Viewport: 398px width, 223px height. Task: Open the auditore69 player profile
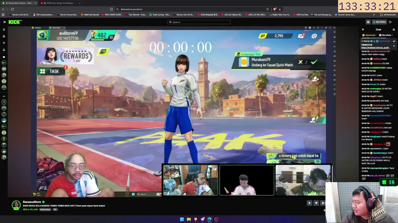(x=62, y=36)
